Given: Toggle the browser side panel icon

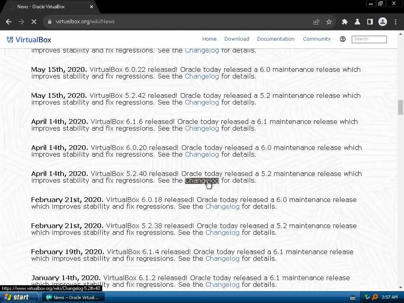Looking at the screenshot, I should coord(370,22).
